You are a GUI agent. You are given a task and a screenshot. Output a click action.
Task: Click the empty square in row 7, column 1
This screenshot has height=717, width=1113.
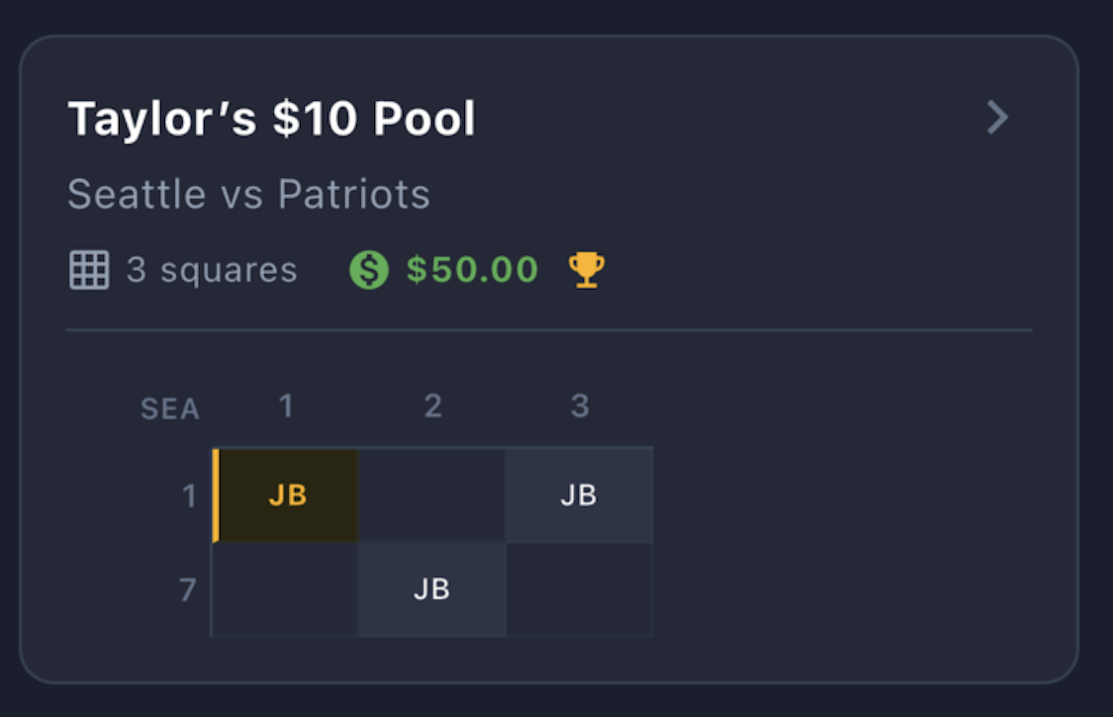(x=286, y=589)
